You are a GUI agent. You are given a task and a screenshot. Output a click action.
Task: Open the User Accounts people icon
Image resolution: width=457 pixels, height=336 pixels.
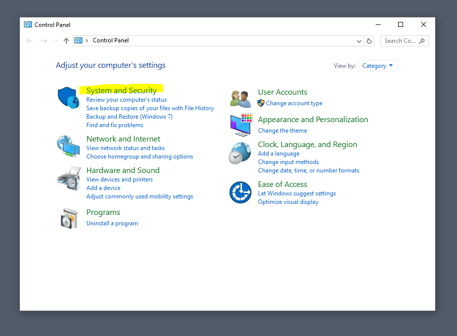(x=240, y=99)
